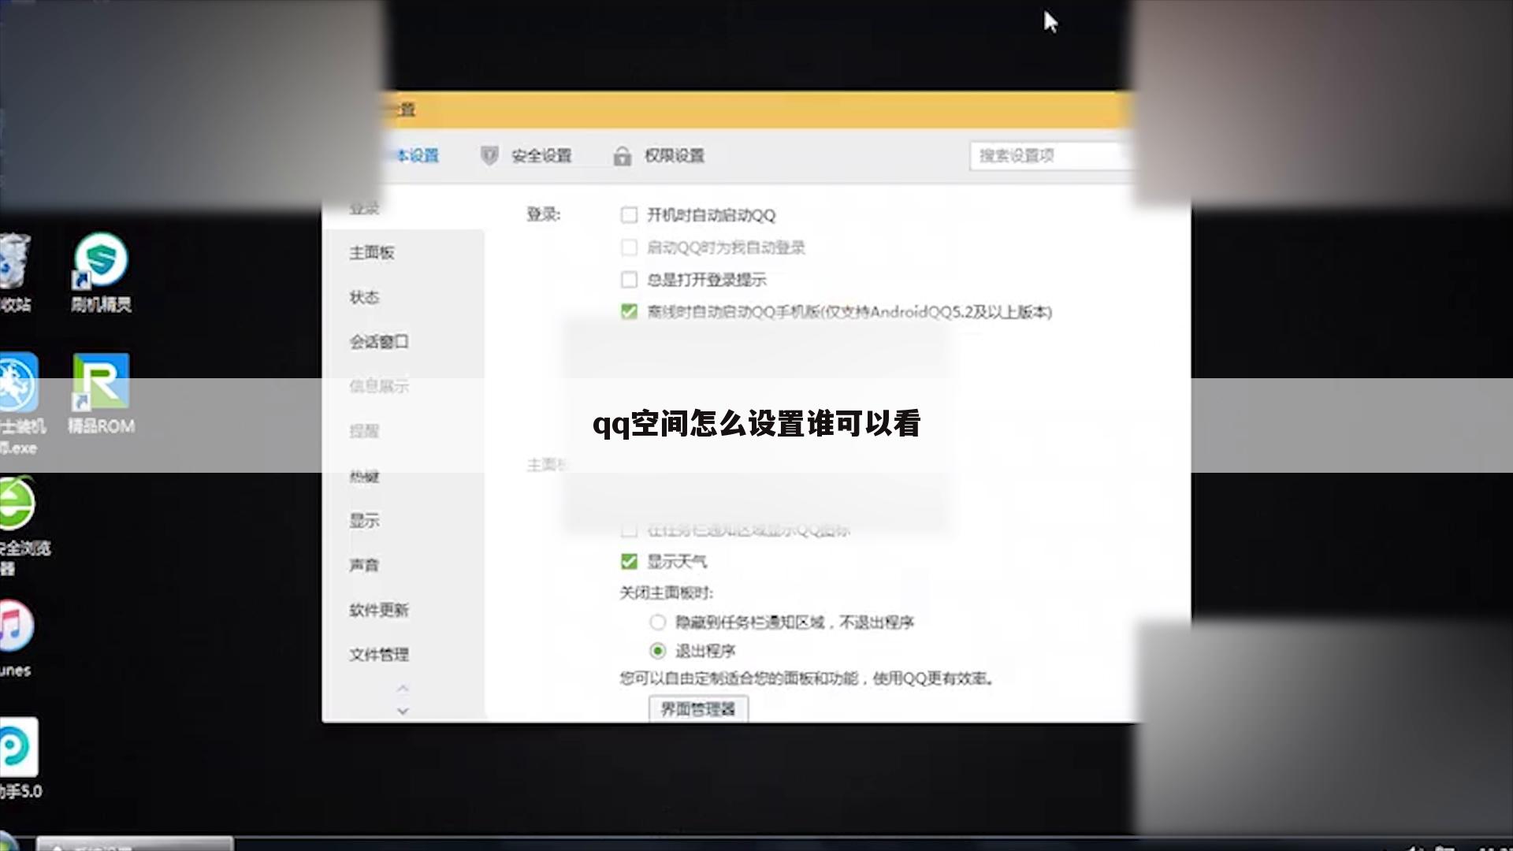Open the 精品ROM desktop shortcut
Image resolution: width=1513 pixels, height=851 pixels.
101,393
